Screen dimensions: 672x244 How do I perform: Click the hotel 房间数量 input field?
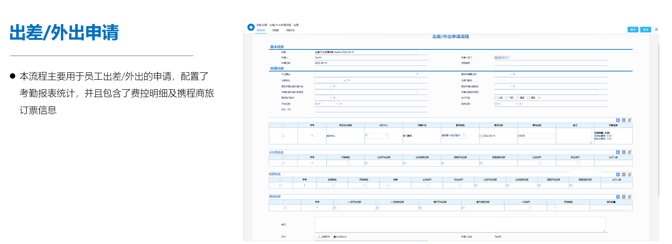click(610, 208)
